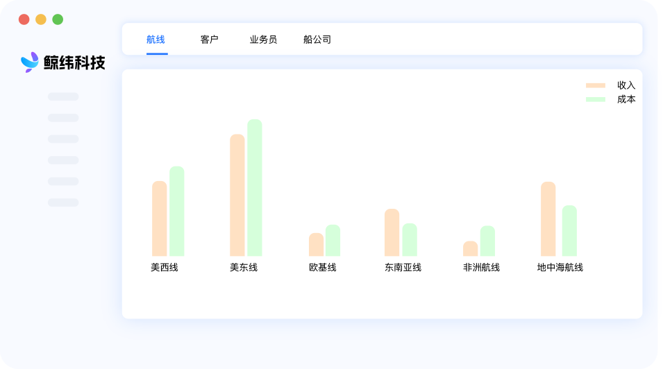Open the 客户 tab

(209, 40)
